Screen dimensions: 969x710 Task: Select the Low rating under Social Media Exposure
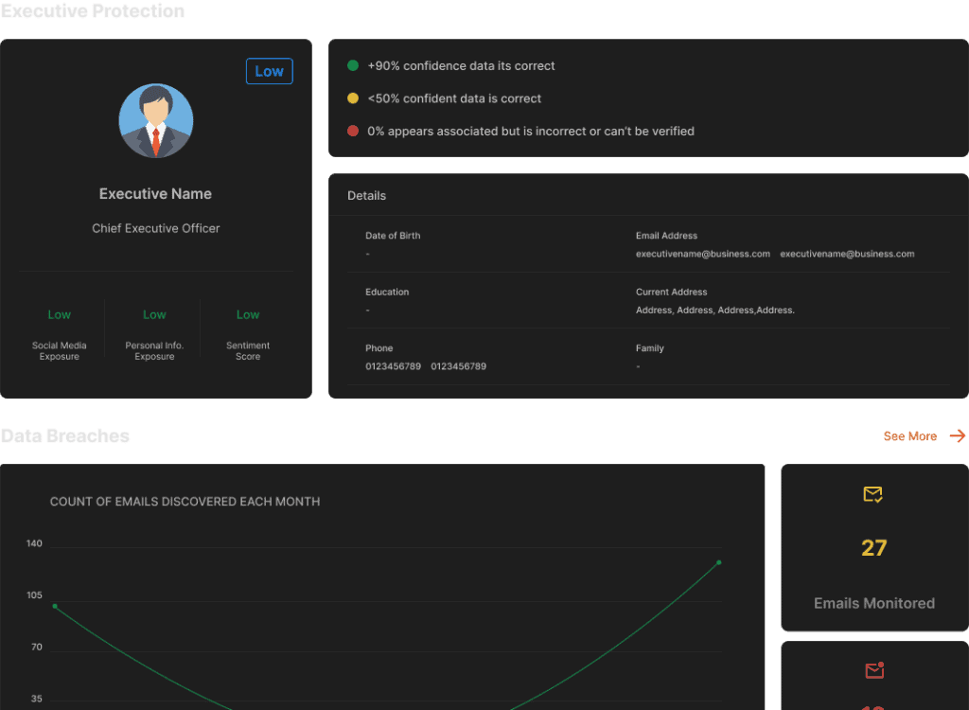tap(59, 314)
